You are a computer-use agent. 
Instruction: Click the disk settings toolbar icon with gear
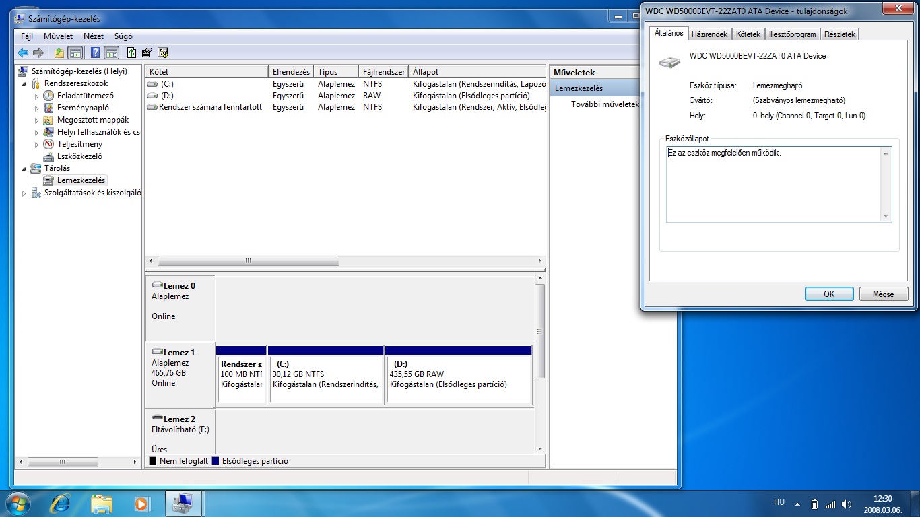(162, 53)
